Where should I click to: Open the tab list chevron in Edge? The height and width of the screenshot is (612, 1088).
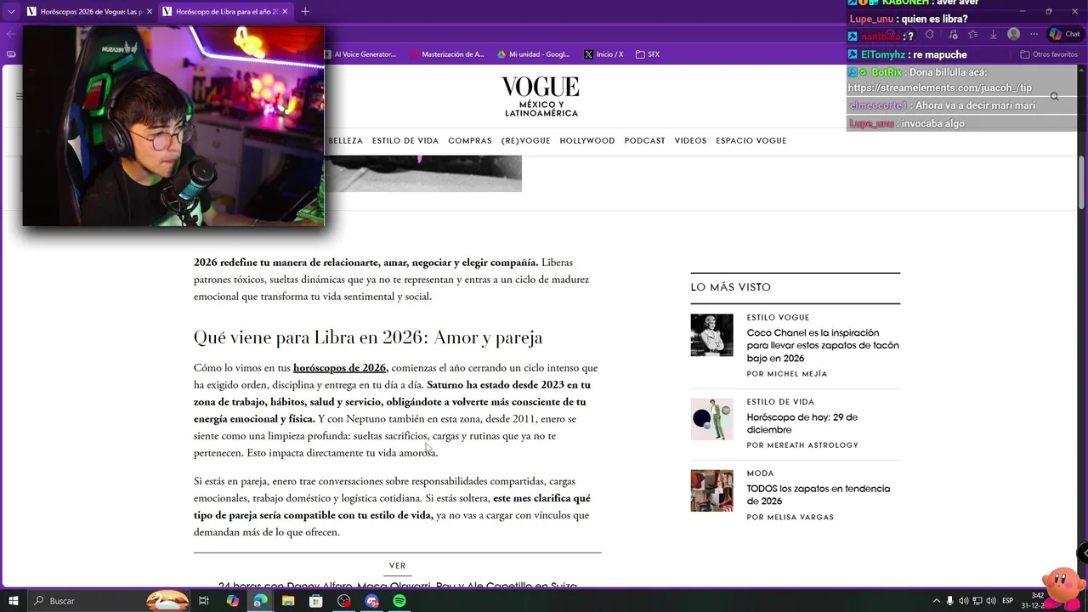(11, 12)
